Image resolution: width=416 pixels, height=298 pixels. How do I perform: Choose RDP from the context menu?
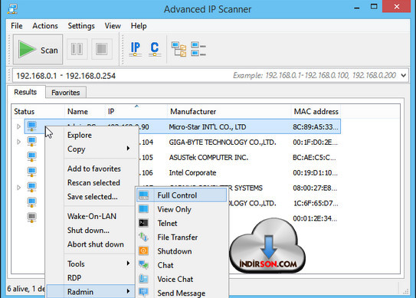click(74, 278)
